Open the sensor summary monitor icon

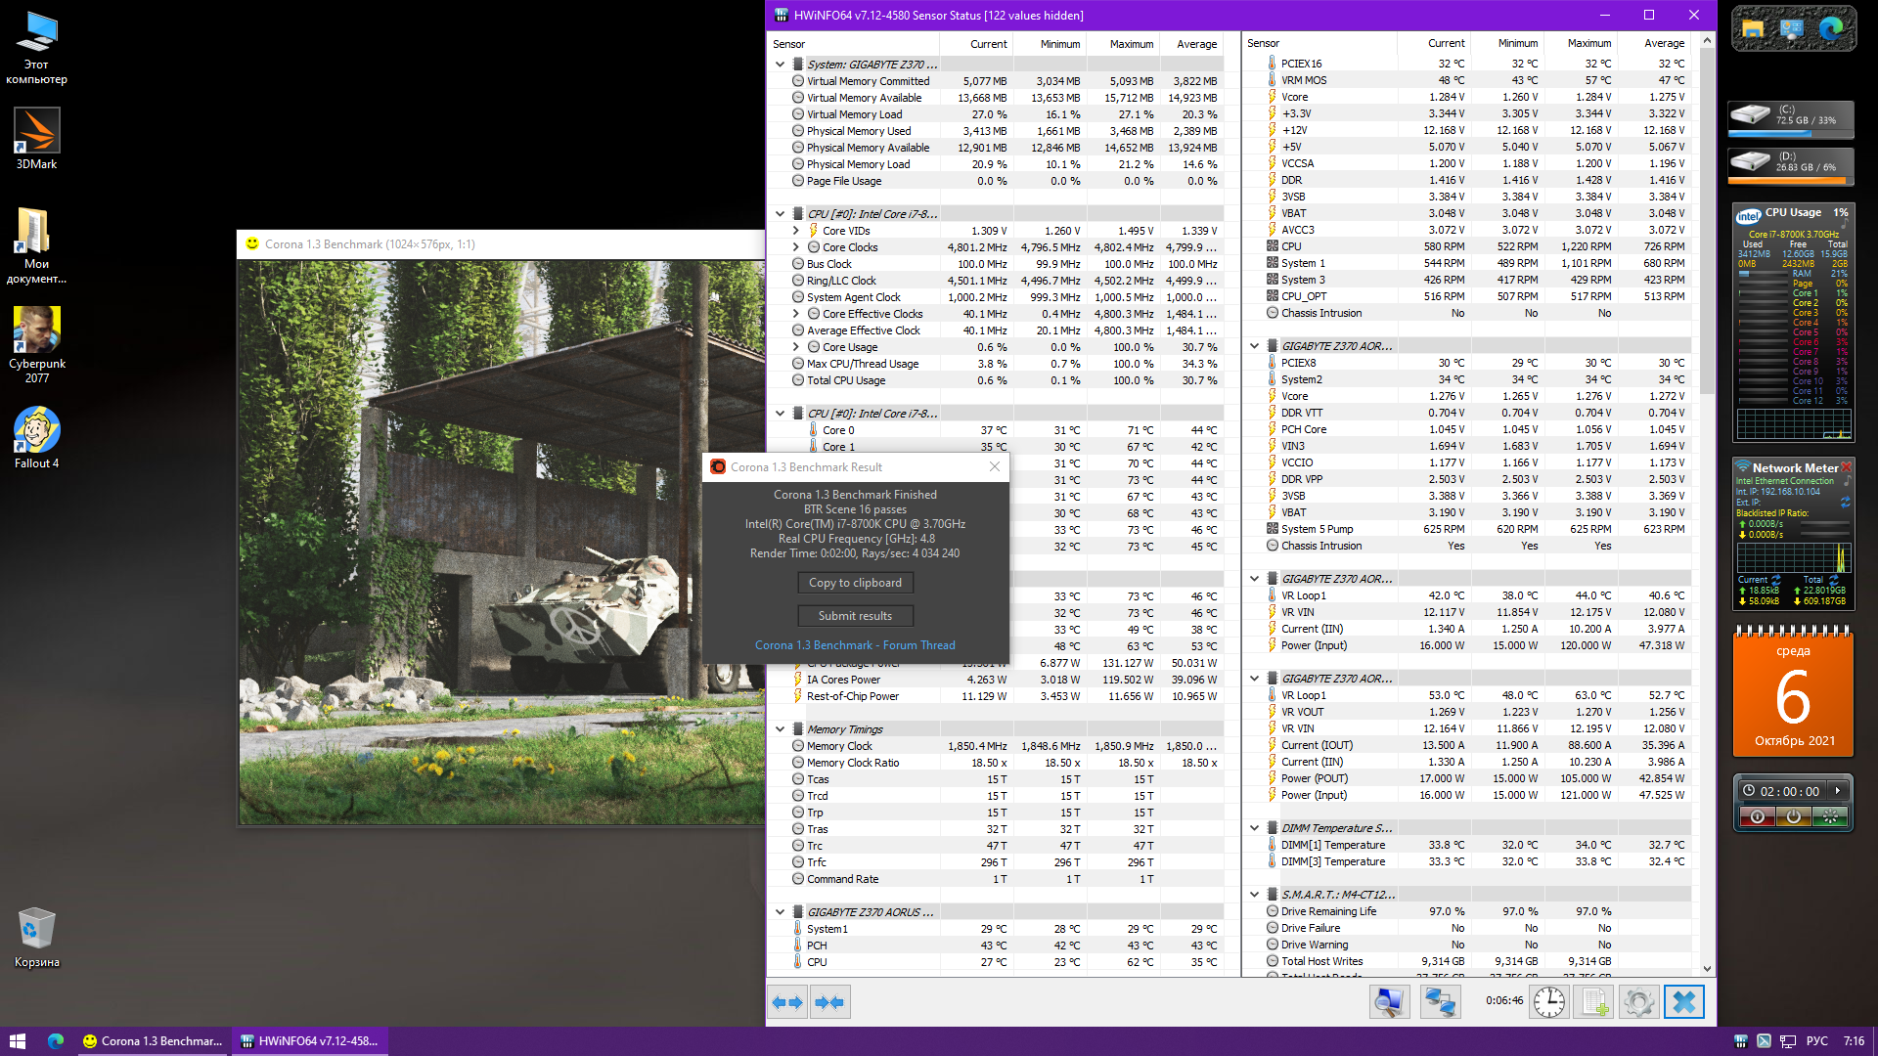pyautogui.click(x=1389, y=1002)
